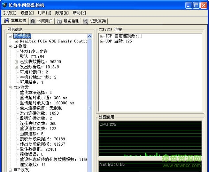Click the application icon in the title bar
Viewport: 209px width, 172px height.
5,5
